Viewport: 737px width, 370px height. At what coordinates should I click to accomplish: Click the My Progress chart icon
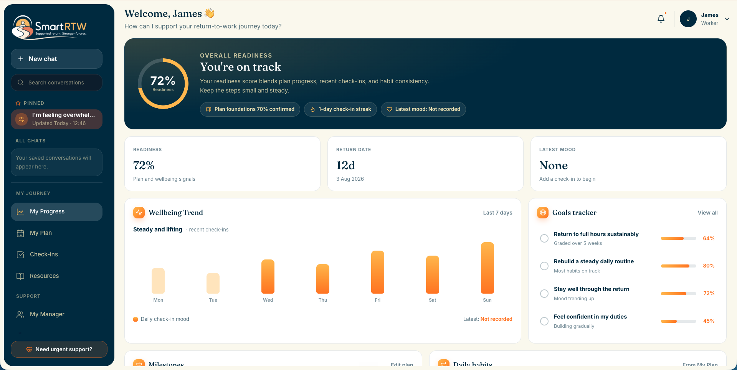(x=20, y=212)
